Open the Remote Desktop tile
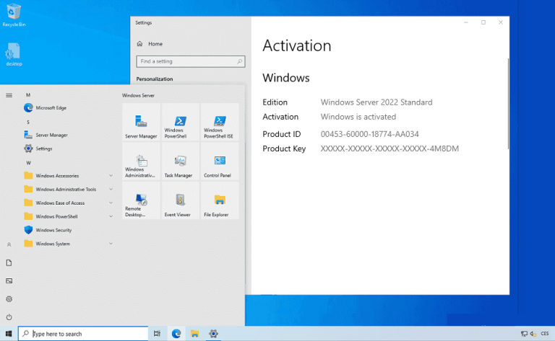The height and width of the screenshot is (341, 555). coord(141,200)
